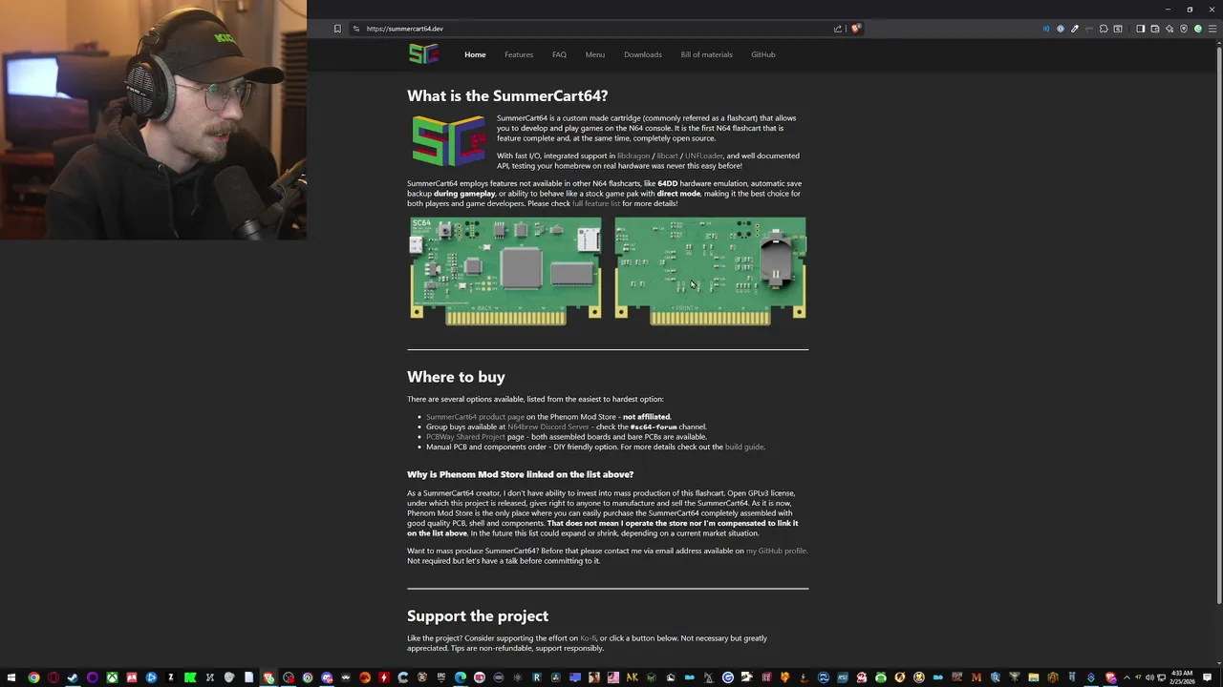The height and width of the screenshot is (687, 1223).
Task: Click the VPN shield icon in the toolbar
Action: 1184,29
